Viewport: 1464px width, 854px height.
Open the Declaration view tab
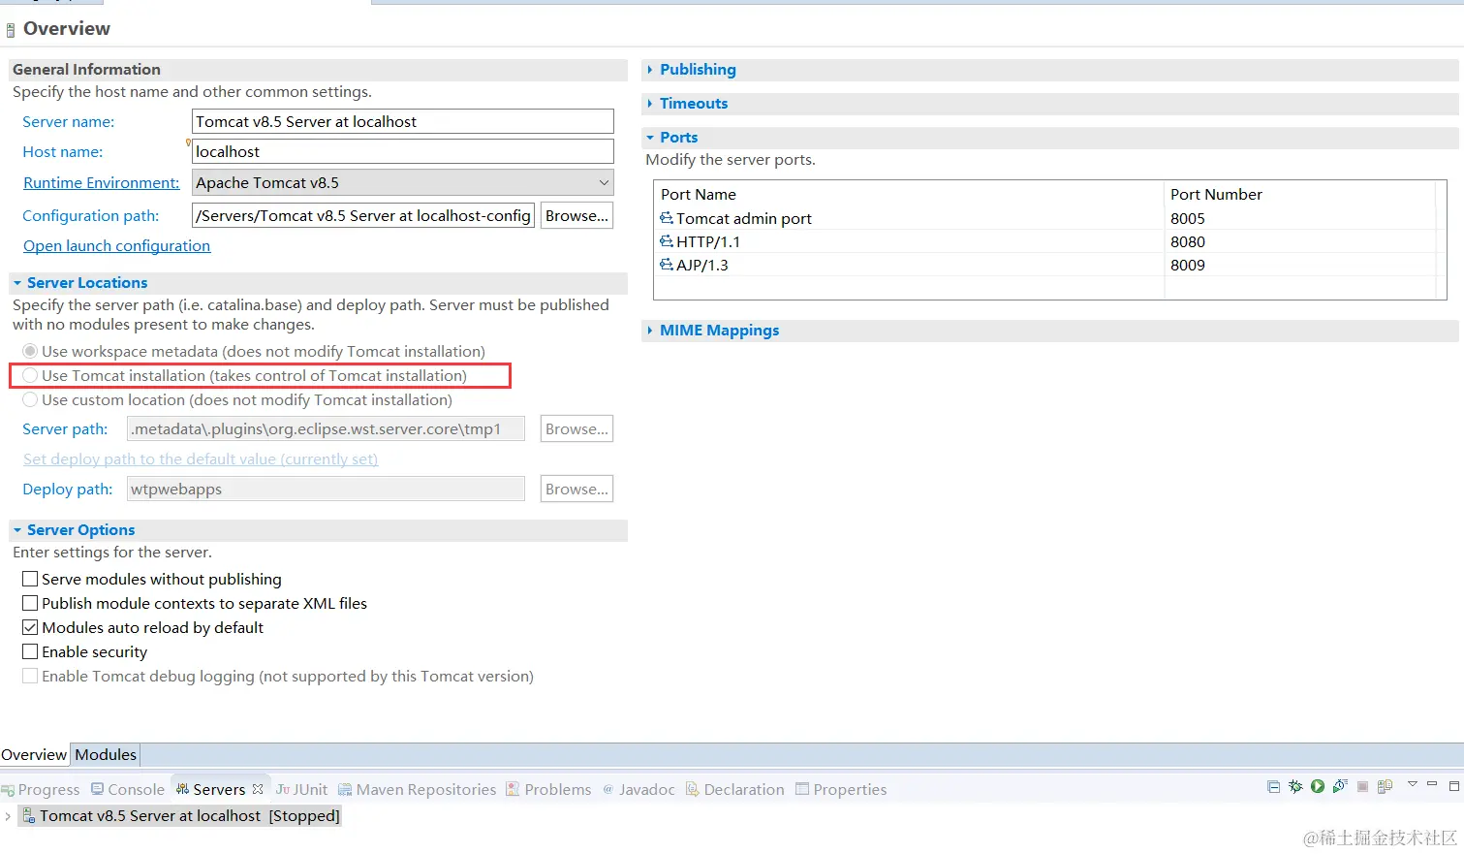(x=734, y=789)
